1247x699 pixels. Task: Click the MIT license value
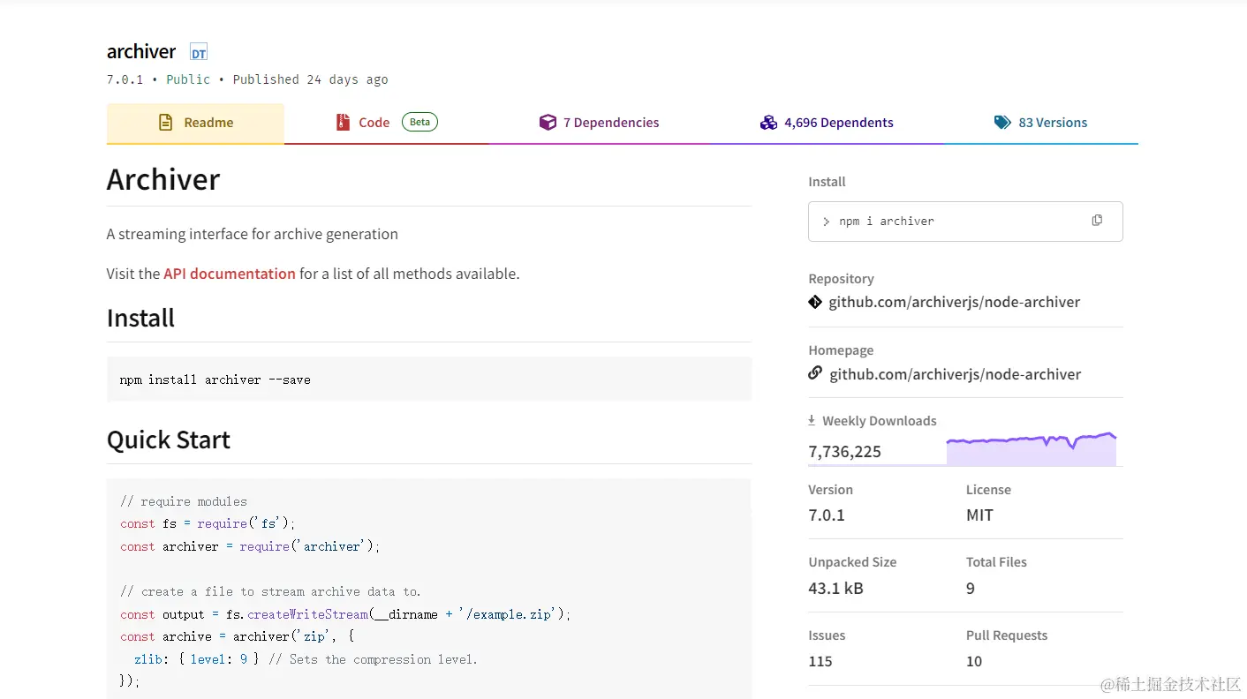coord(979,515)
